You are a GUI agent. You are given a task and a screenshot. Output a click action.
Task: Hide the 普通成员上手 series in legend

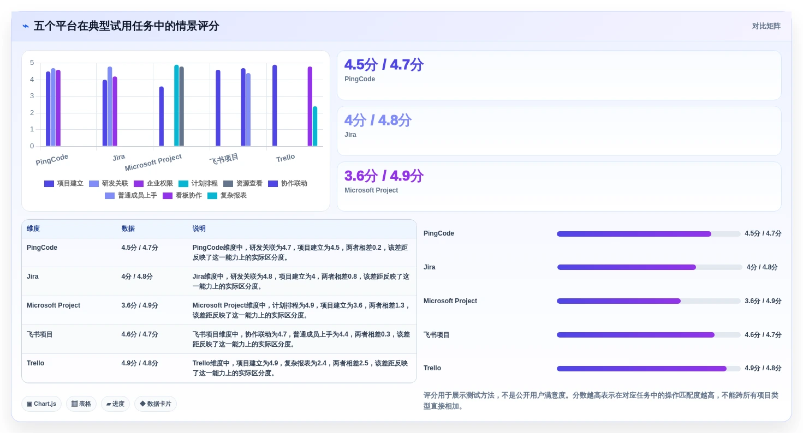pos(131,196)
